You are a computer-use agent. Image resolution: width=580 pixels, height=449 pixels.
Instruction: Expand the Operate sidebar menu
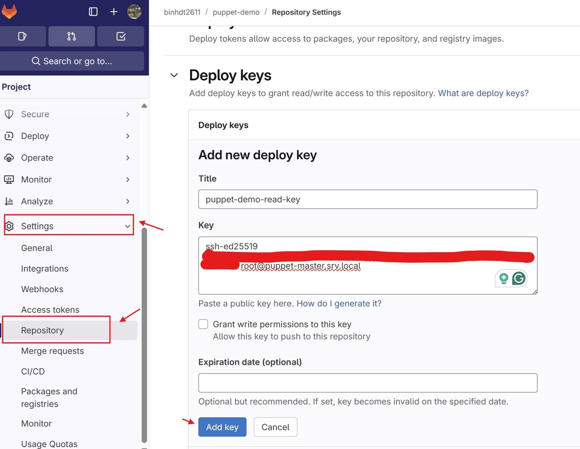tap(128, 158)
